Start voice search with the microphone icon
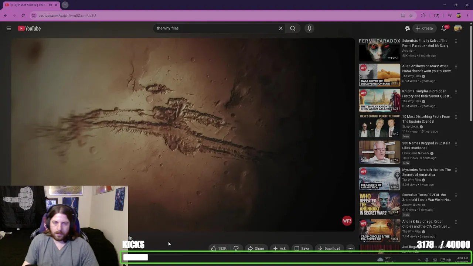The height and width of the screenshot is (266, 473). point(309,28)
